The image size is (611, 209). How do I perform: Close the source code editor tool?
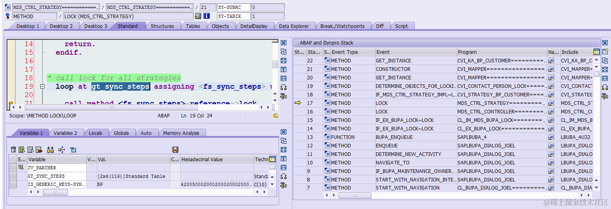tap(284, 43)
